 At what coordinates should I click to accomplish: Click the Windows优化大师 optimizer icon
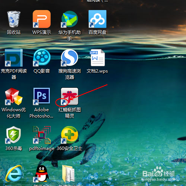point(14,96)
